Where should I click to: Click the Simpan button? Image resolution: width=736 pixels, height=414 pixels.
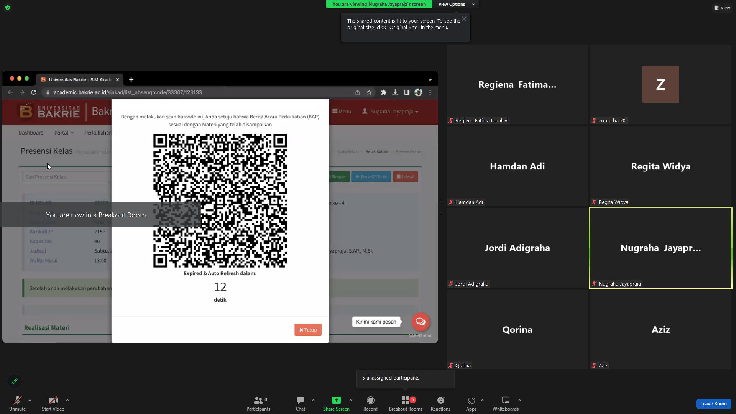(x=338, y=177)
